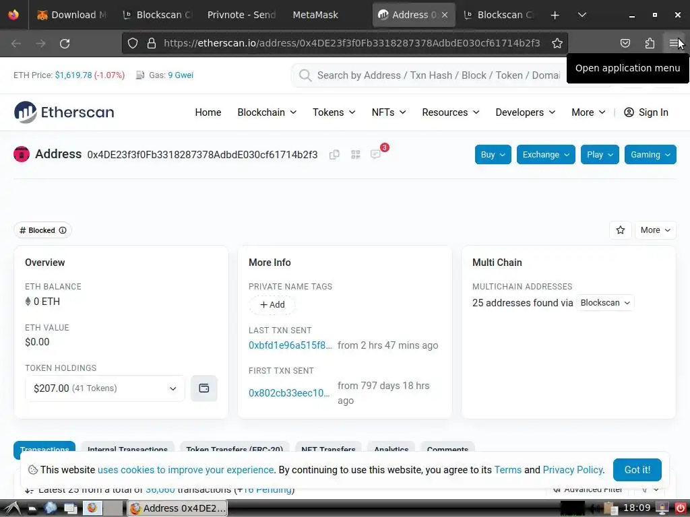Click Sign In
The height and width of the screenshot is (517, 690).
646,112
